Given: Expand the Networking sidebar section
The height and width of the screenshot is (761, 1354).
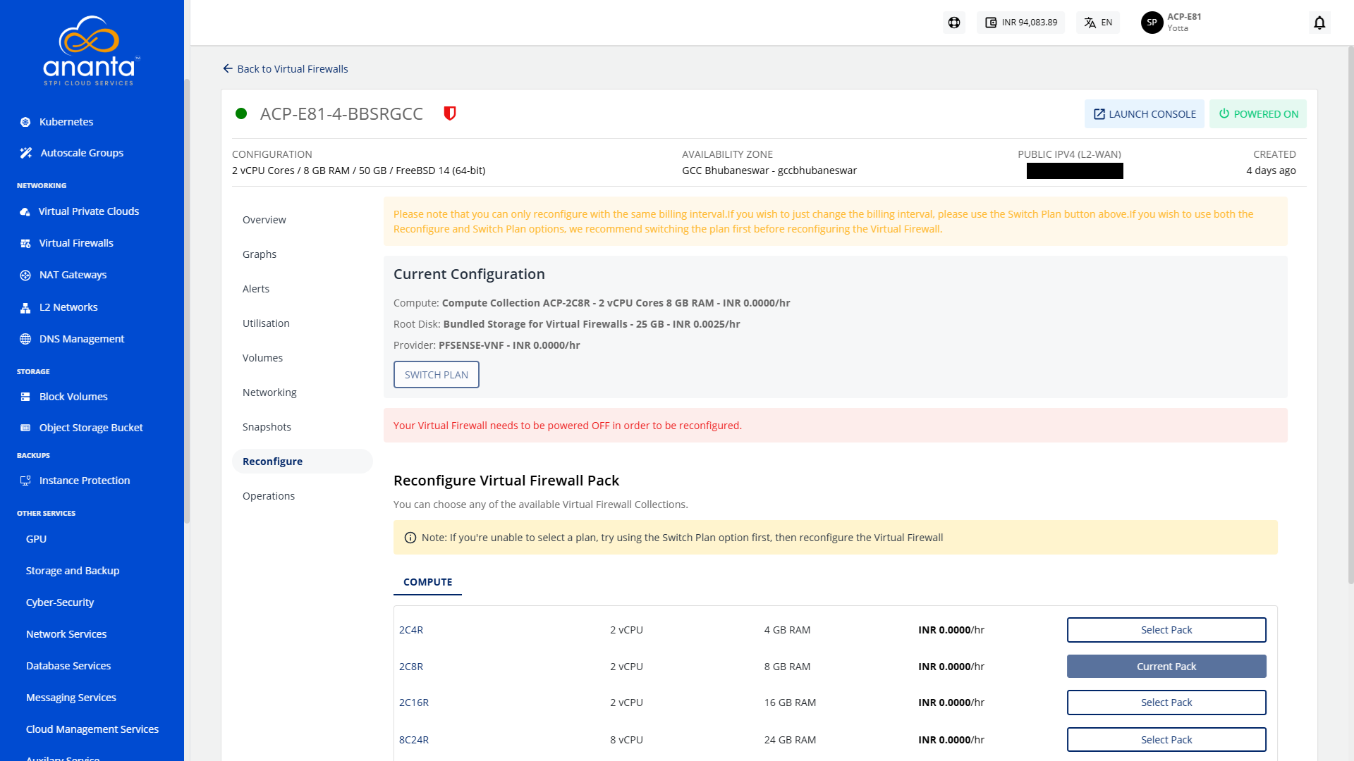Looking at the screenshot, I should 42,185.
